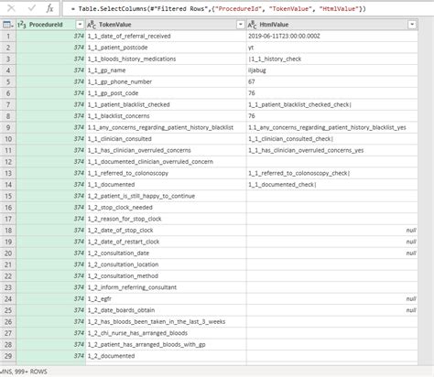Click cell 1_1_documented_check|
This screenshot has width=434, height=377.
tap(332, 185)
